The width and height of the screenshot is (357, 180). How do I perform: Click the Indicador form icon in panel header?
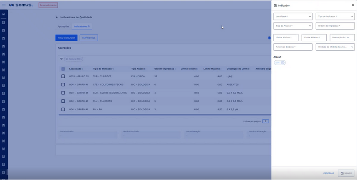[x=275, y=6]
